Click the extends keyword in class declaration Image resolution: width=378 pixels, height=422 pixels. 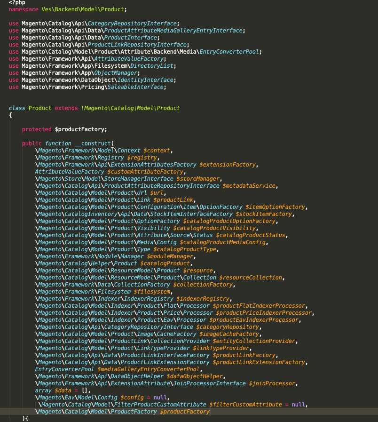[x=67, y=108]
